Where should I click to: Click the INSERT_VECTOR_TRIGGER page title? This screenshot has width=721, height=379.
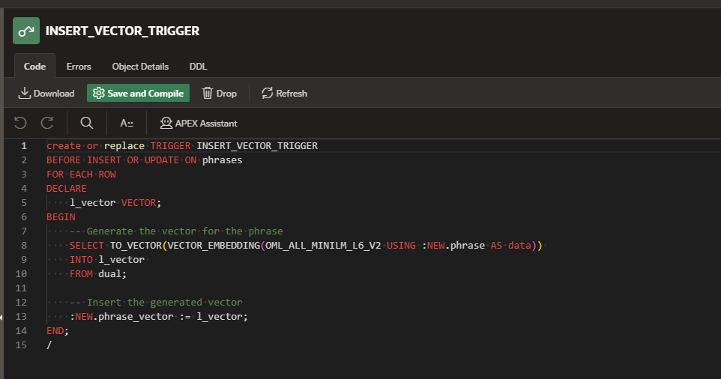coord(122,31)
